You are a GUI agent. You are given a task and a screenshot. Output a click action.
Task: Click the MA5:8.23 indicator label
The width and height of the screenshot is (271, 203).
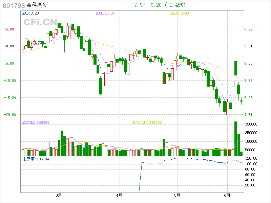pyautogui.click(x=30, y=13)
